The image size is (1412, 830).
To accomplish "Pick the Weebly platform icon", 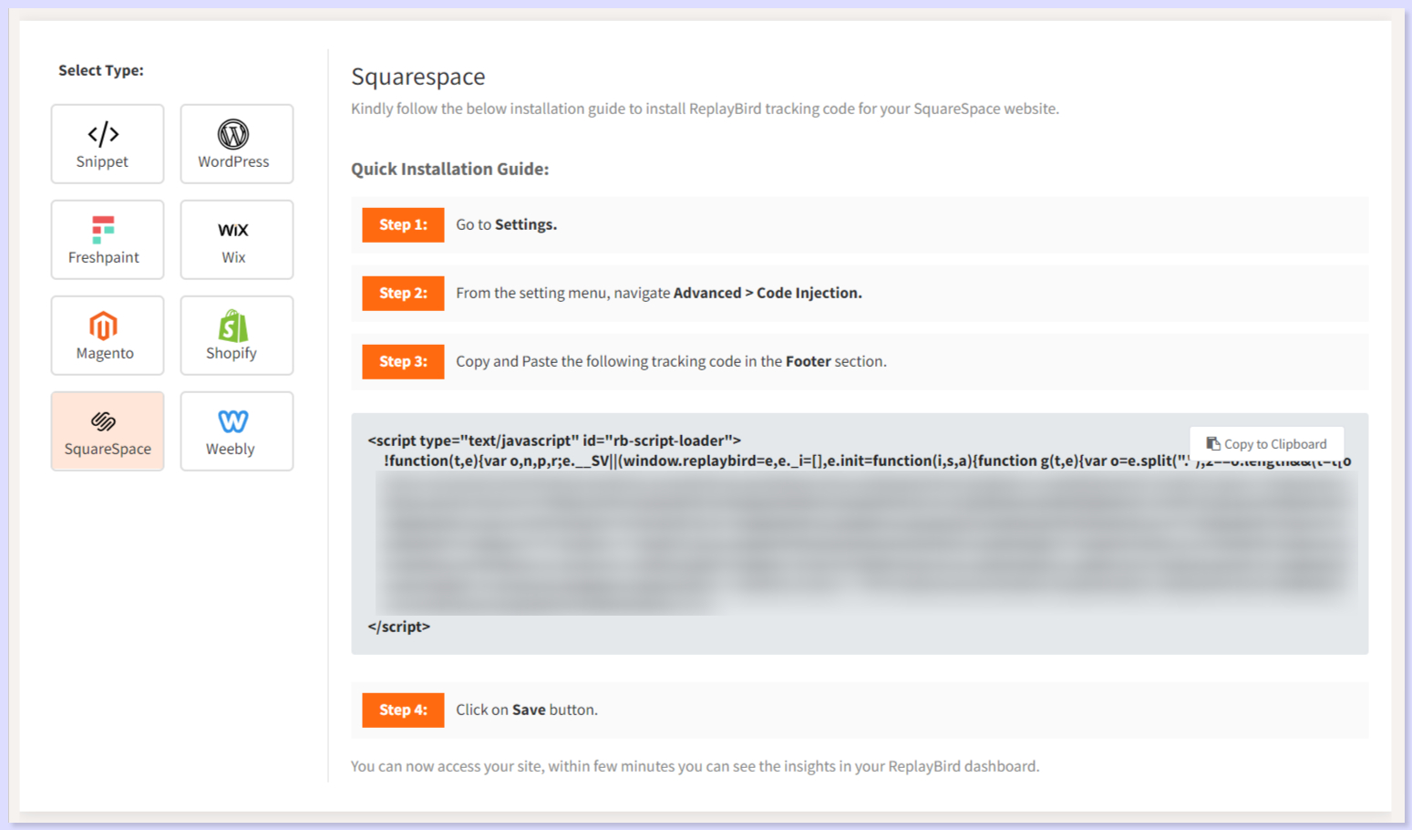I will [x=235, y=431].
